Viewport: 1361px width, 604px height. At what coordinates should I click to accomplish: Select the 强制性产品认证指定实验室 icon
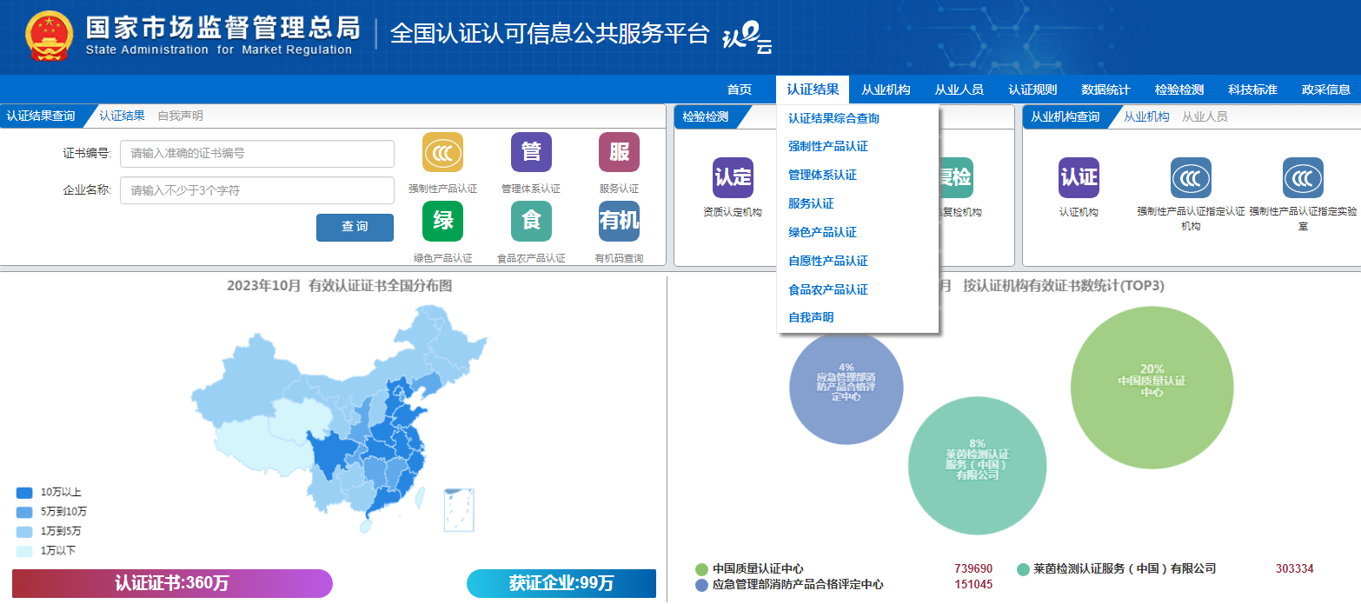click(1303, 177)
